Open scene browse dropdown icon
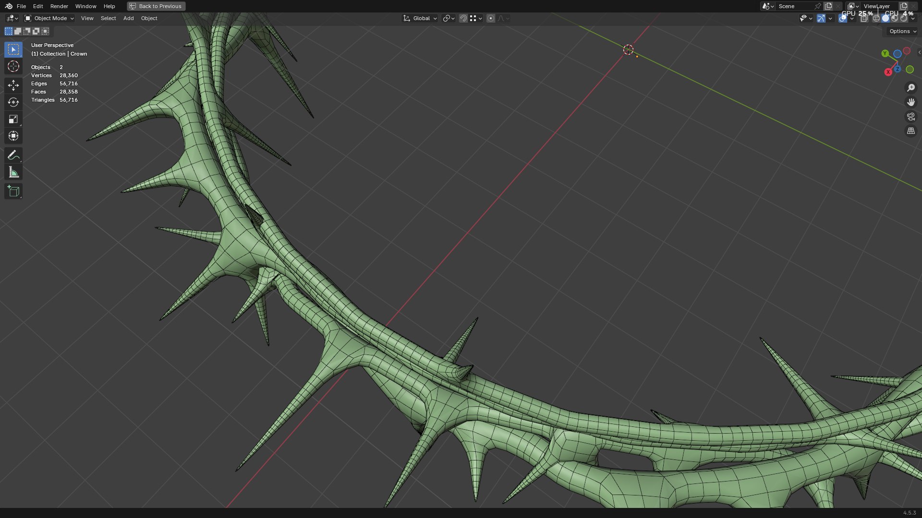 click(768, 6)
